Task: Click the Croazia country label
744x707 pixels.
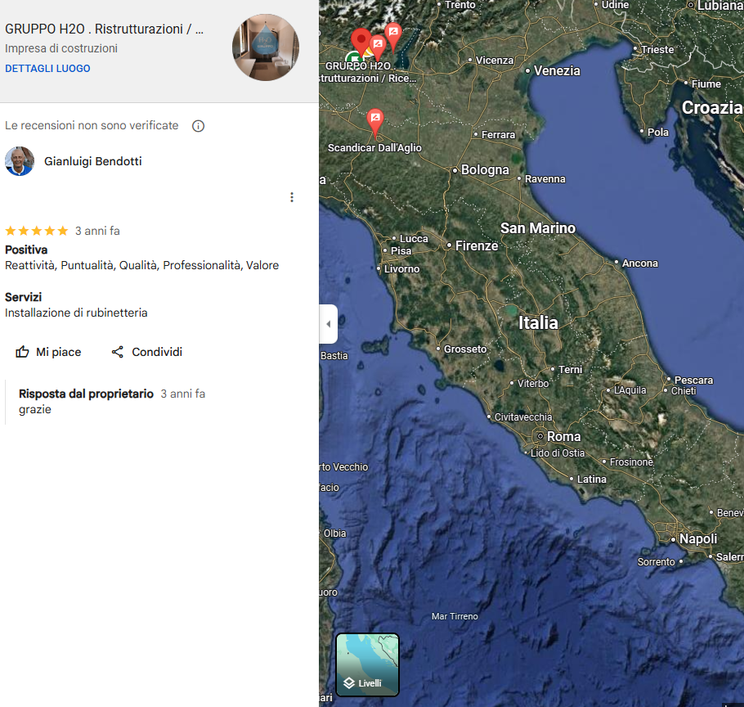Action: [x=712, y=108]
